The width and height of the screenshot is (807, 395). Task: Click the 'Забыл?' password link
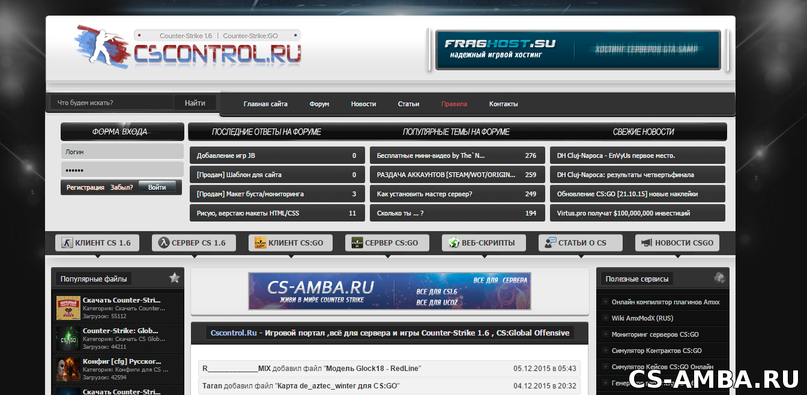pos(122,187)
